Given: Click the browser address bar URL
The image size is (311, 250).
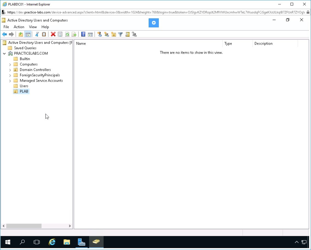Looking at the screenshot, I should pos(156,12).
